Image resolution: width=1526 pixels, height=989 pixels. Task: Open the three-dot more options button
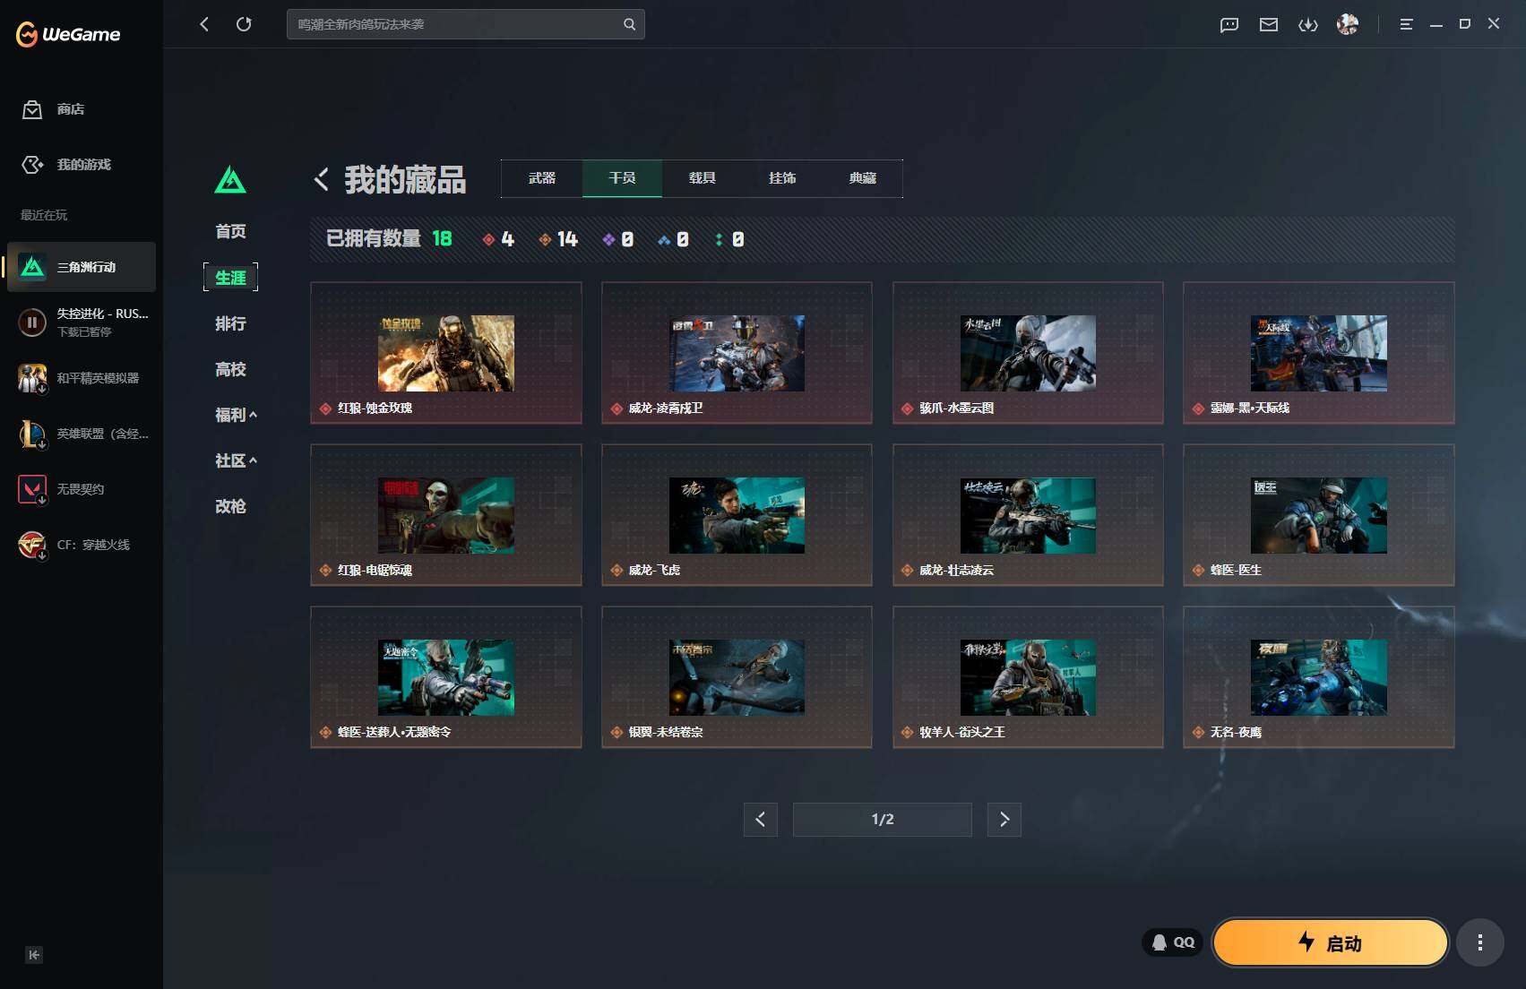pyautogui.click(x=1479, y=942)
